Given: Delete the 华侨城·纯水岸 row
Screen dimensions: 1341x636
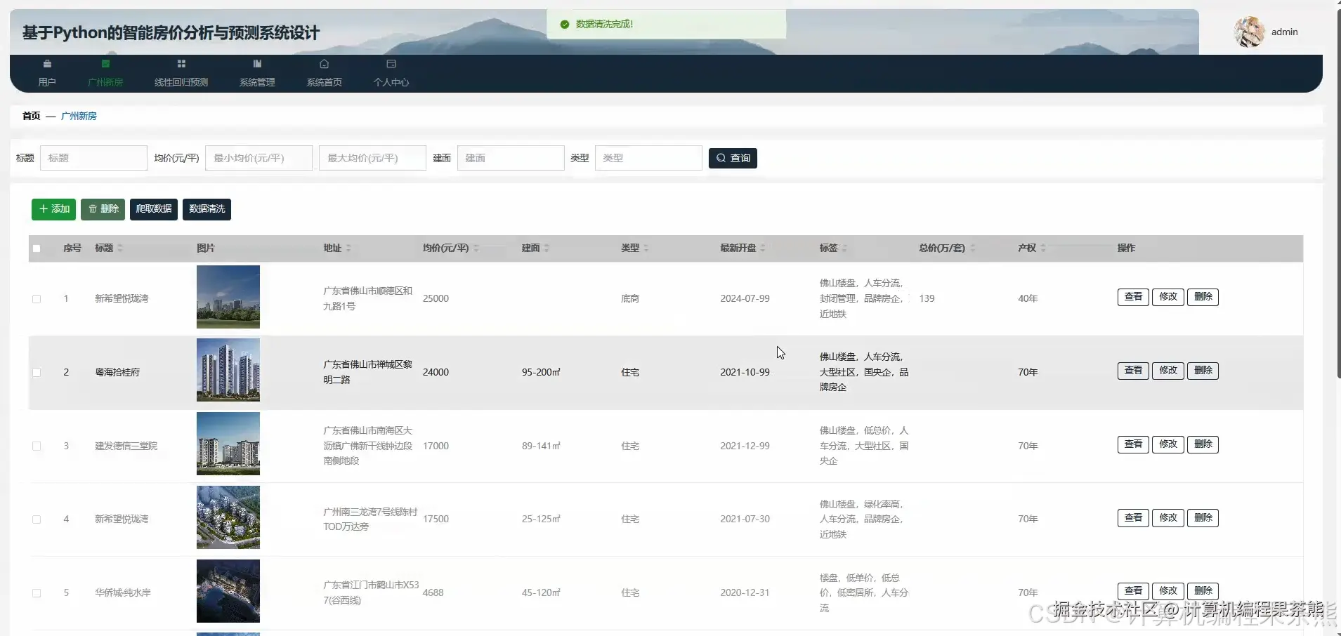Looking at the screenshot, I should [1203, 591].
